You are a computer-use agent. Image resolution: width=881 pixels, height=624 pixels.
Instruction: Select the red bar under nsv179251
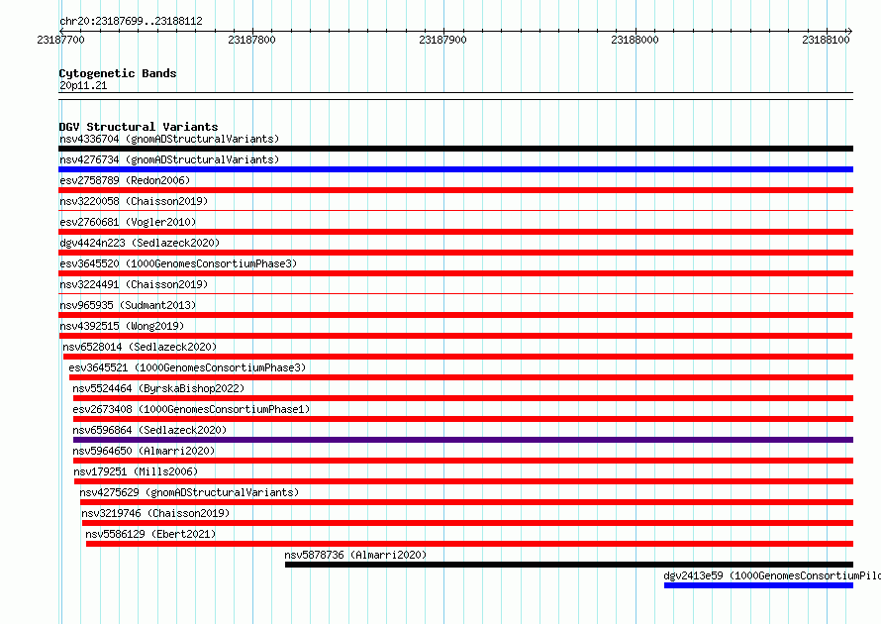[x=463, y=481]
